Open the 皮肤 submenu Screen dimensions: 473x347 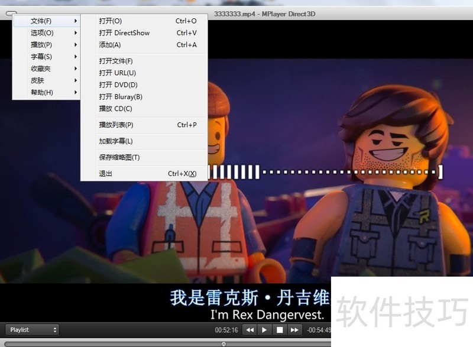click(x=46, y=80)
